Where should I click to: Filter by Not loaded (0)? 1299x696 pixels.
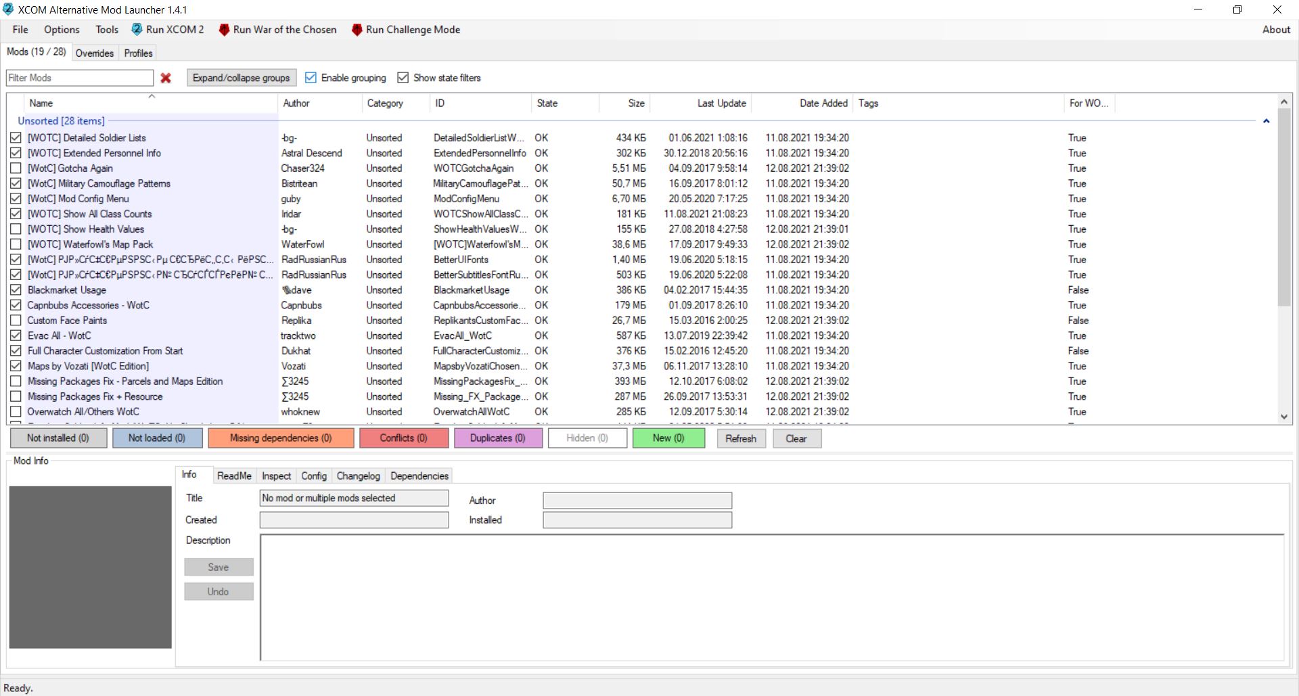click(157, 438)
